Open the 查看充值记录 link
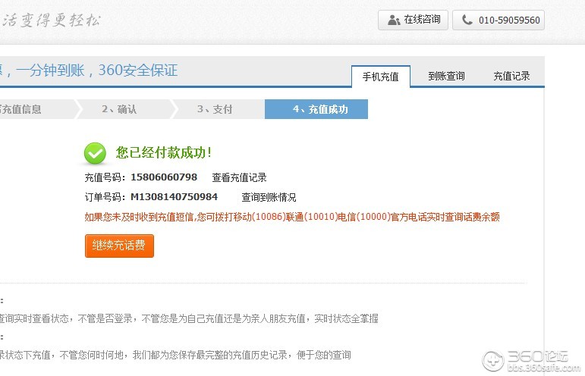Screen dimensions: 585x376 point(239,177)
